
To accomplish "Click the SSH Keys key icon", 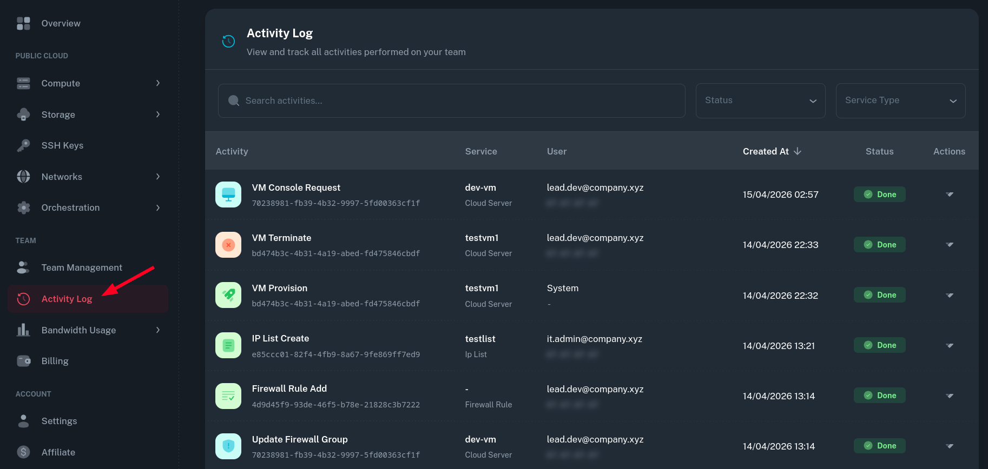I will (x=23, y=145).
